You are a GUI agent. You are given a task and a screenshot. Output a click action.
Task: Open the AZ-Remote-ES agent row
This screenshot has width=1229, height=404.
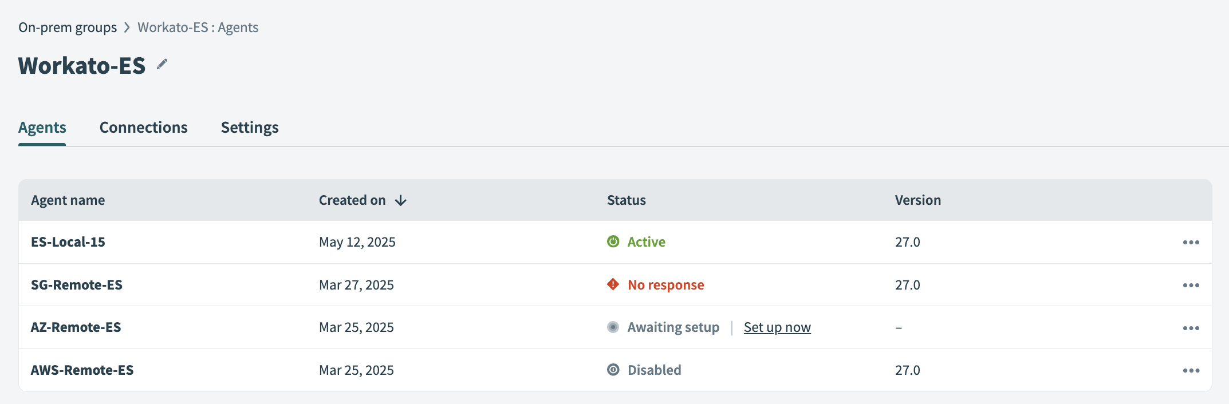[76, 327]
